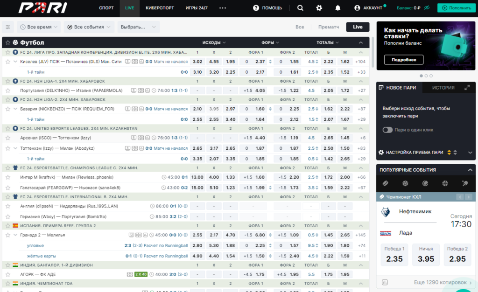Open the search magnifier icon

point(300,8)
